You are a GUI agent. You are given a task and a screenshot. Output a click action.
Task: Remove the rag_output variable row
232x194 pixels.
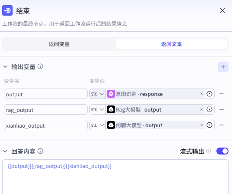(x=222, y=109)
